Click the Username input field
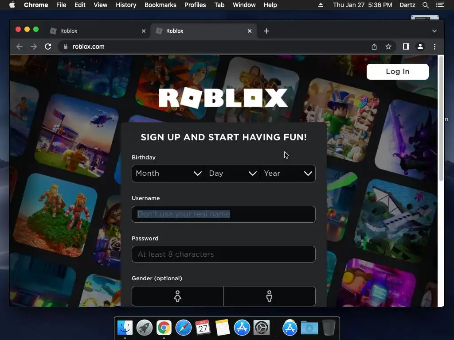The width and height of the screenshot is (454, 340). [x=223, y=214]
